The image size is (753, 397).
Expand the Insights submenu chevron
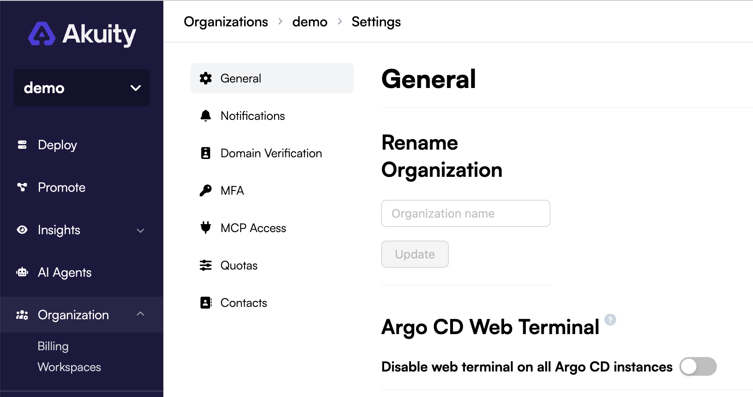(140, 230)
